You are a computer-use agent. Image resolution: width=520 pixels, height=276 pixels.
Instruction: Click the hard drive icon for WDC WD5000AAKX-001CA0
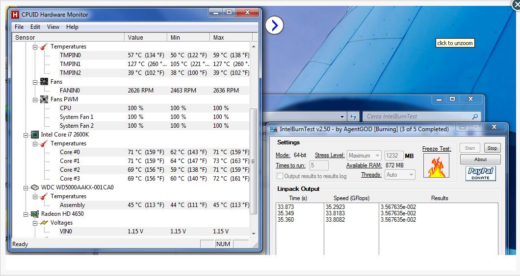(35, 187)
